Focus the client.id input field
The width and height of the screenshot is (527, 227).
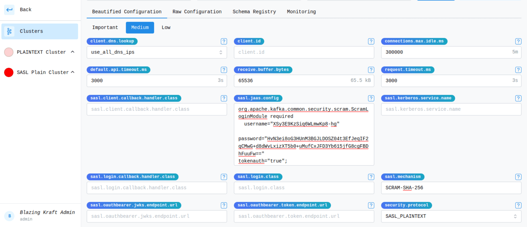tap(304, 52)
